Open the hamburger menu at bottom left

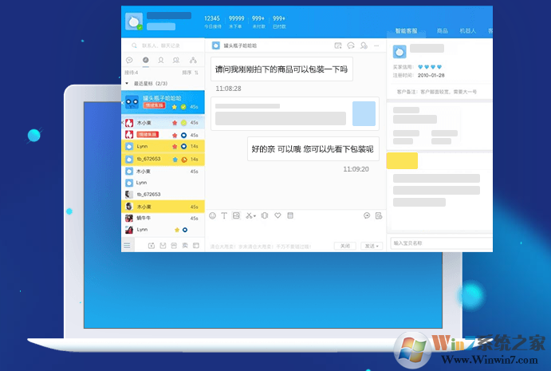point(127,244)
